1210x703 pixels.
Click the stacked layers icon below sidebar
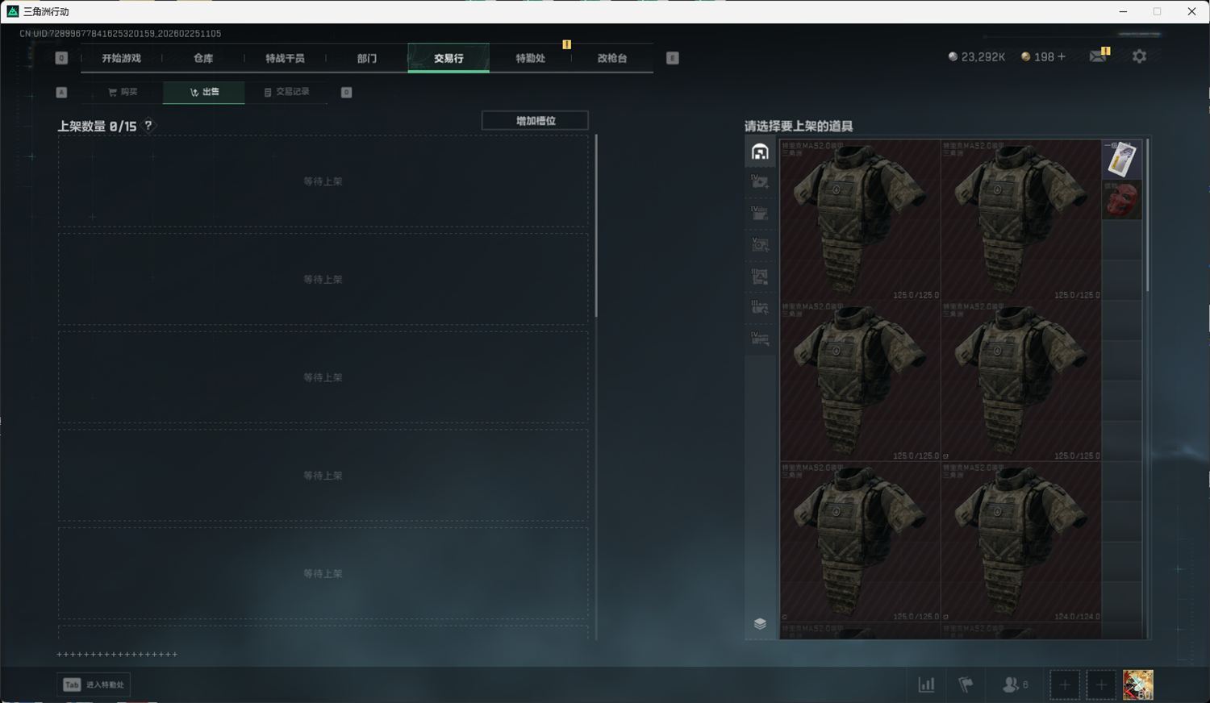click(760, 623)
